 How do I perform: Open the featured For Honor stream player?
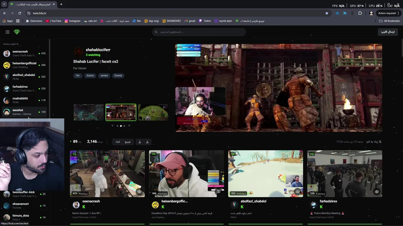point(279,88)
